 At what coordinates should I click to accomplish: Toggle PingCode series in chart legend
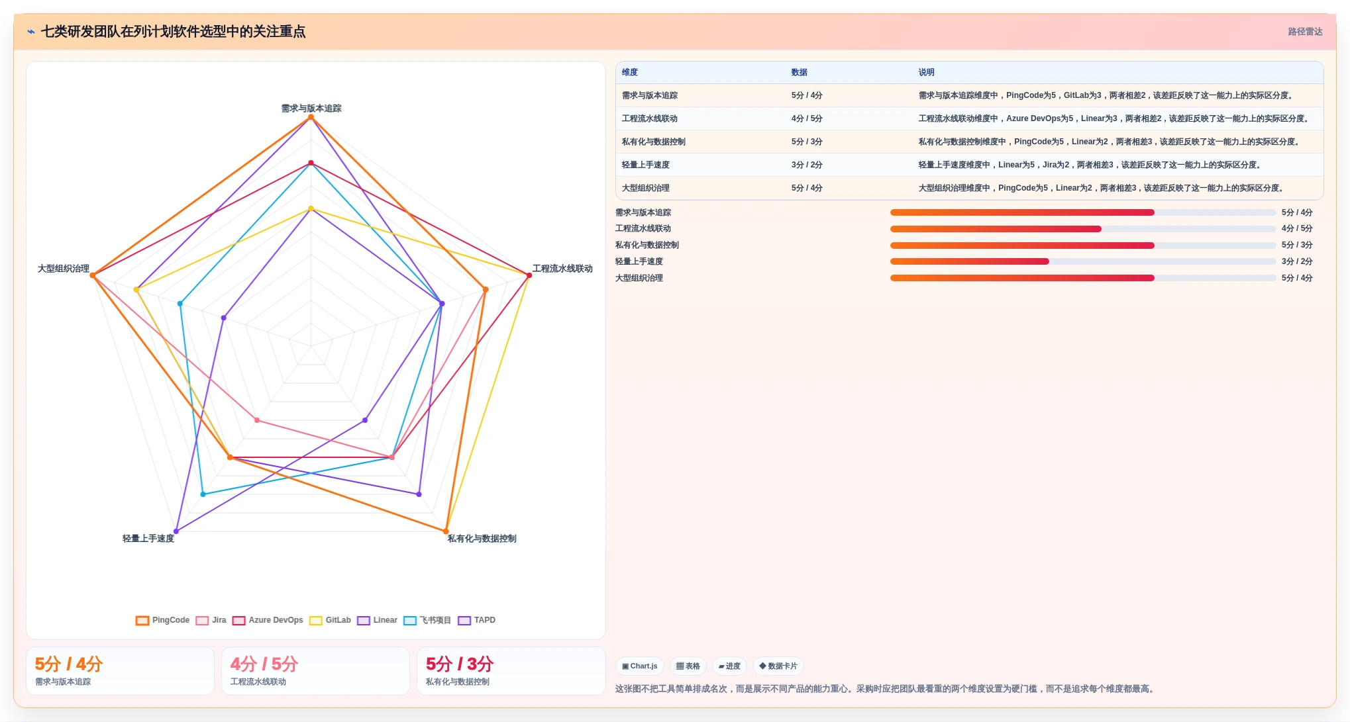(162, 620)
